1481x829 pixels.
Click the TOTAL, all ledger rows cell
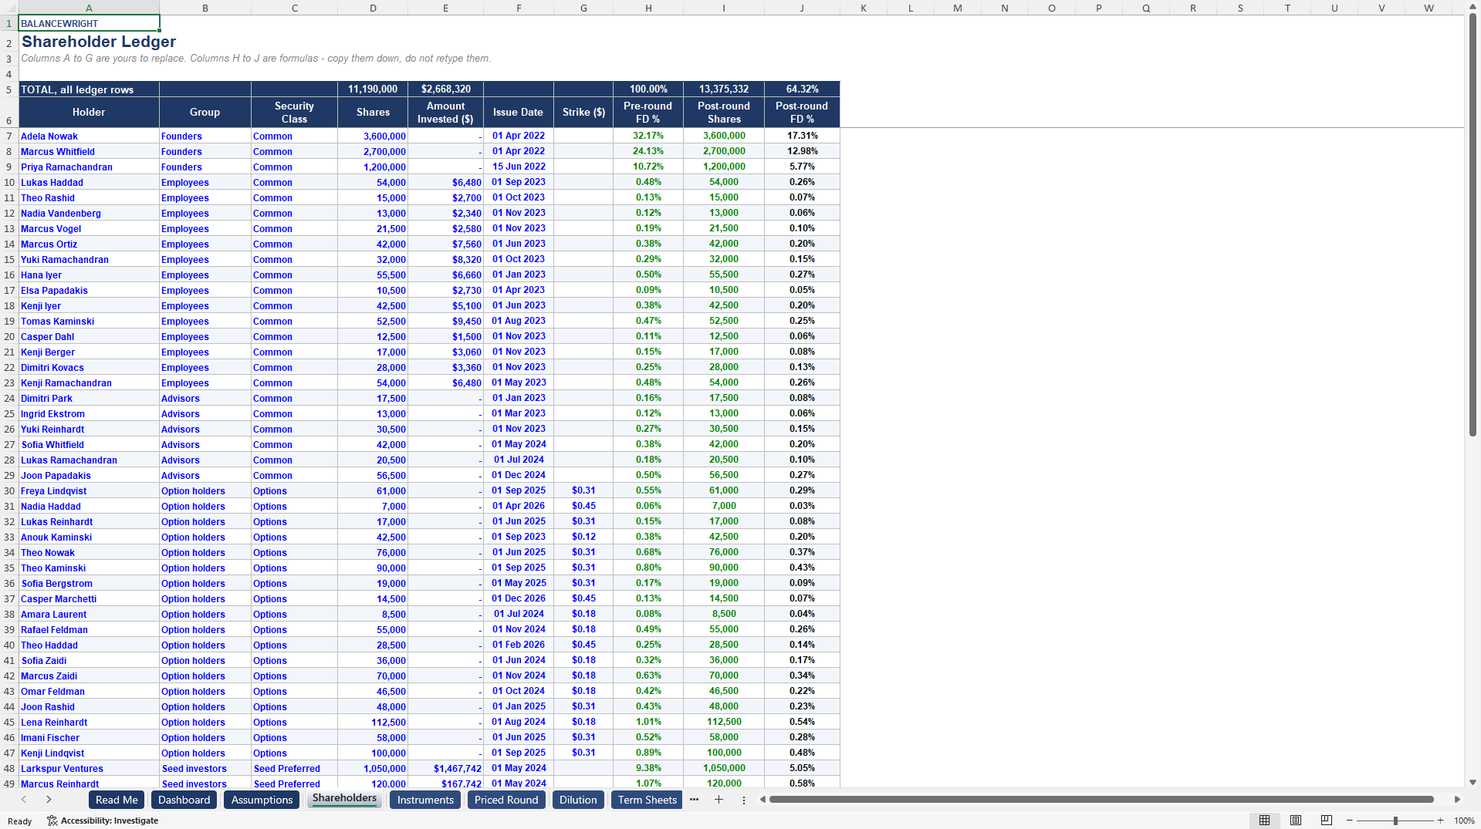(89, 89)
